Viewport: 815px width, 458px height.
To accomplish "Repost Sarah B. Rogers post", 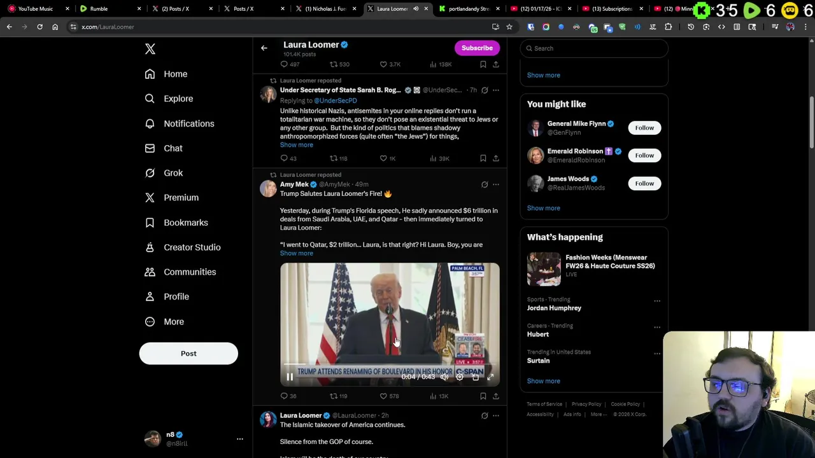I will tap(338, 158).
